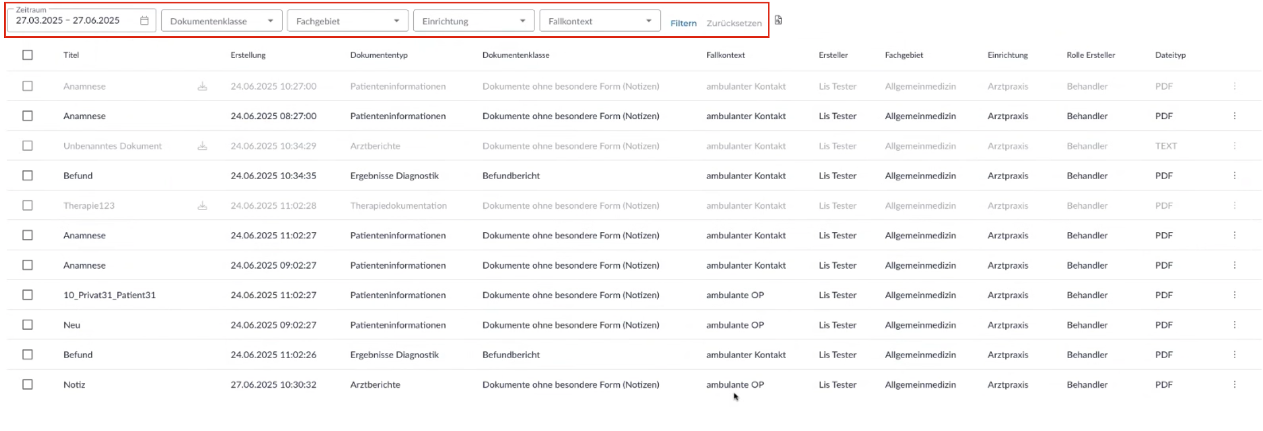Screen dimensions: 1263x431
Task: Open three-dot menu for Notiz row
Action: [1234, 385]
